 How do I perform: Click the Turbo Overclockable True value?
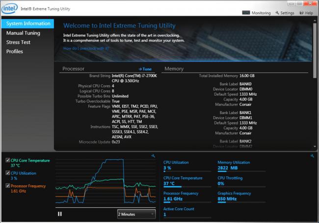coord(115,101)
